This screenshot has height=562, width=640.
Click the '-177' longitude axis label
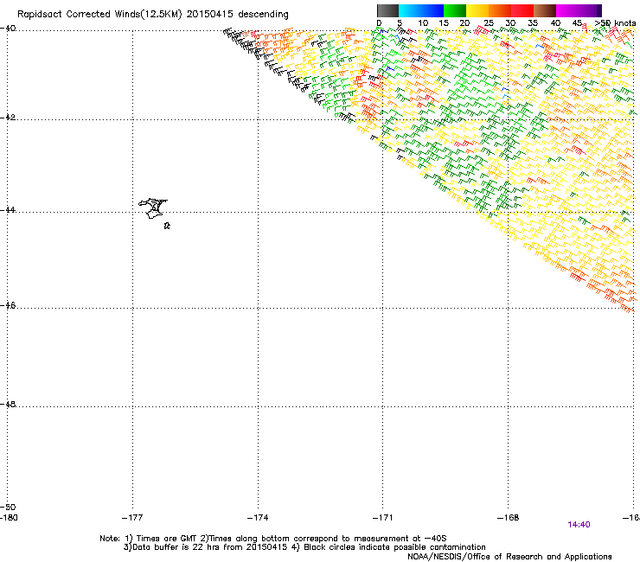(x=132, y=518)
